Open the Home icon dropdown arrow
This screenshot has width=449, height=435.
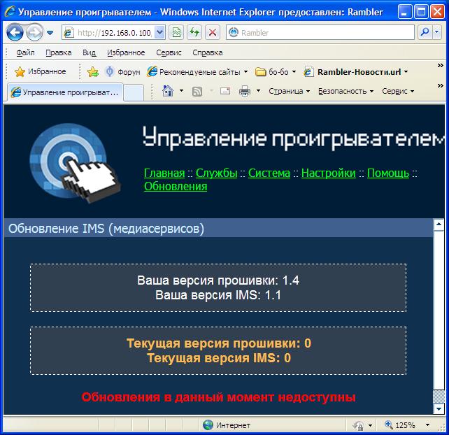[181, 91]
